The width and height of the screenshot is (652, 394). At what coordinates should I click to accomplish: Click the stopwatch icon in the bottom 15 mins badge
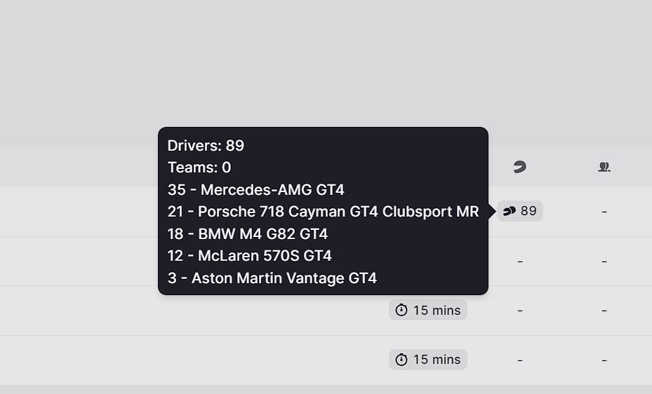tap(401, 360)
